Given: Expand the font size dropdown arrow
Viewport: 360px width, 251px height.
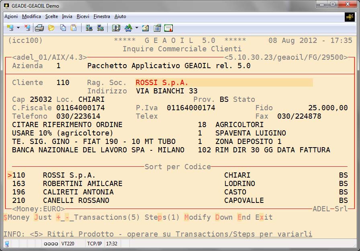Looking at the screenshot, I should coord(137,28).
